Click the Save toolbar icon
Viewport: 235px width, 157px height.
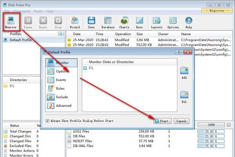[91, 22]
